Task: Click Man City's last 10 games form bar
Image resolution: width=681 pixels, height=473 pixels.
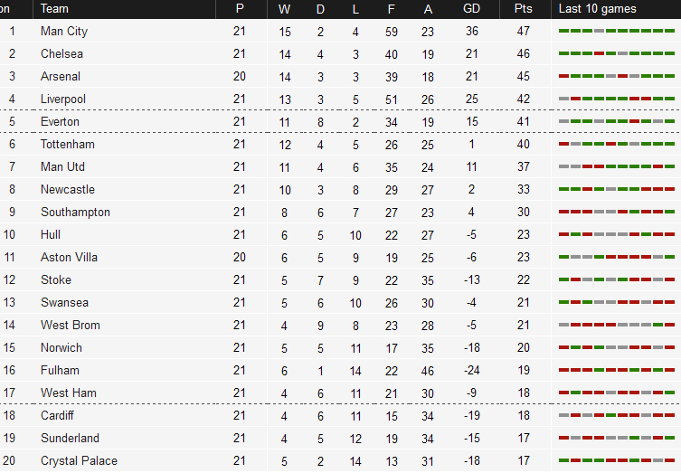Action: tap(617, 31)
